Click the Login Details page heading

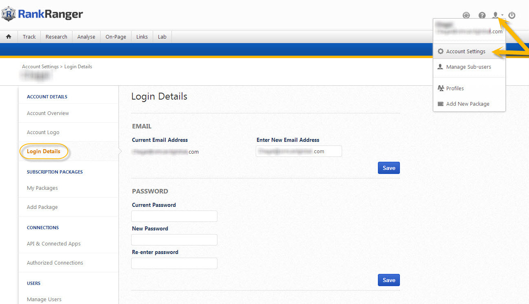click(159, 96)
